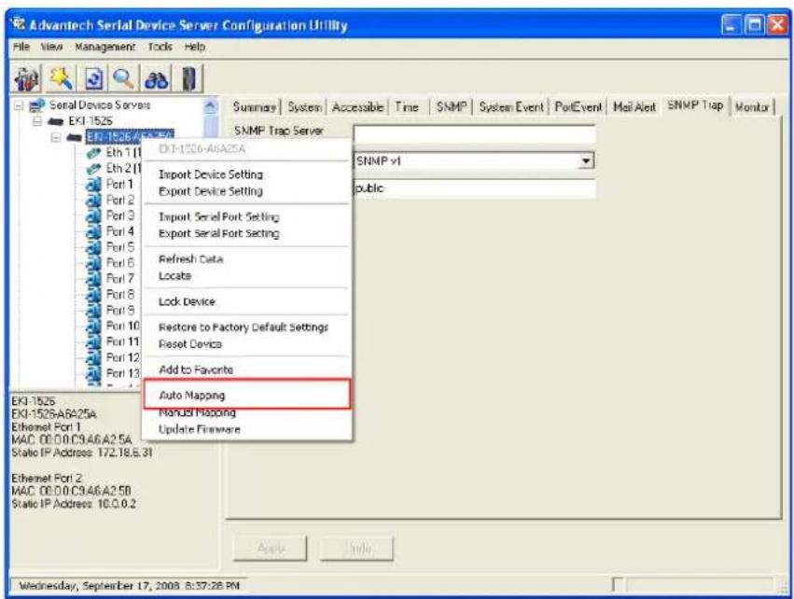Switch to the PortEvent tab
Viewport: 794px width, 599px height.
pos(578,107)
